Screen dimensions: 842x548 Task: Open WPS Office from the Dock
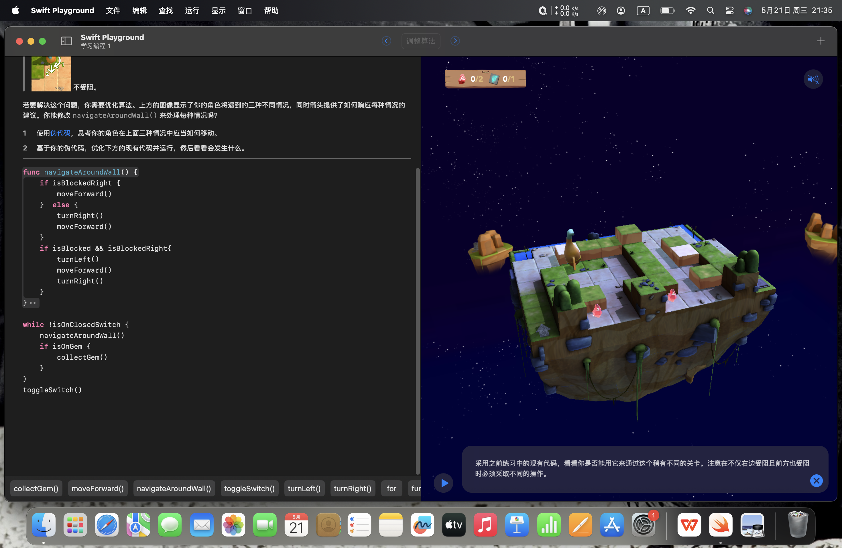pos(689,524)
